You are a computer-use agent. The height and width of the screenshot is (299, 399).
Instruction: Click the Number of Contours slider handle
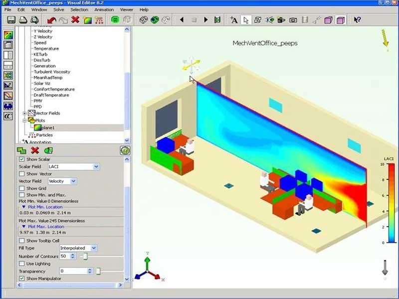click(x=84, y=256)
